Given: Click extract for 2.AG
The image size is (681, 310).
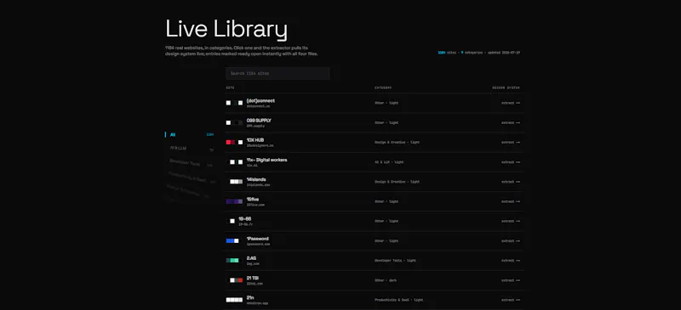Looking at the screenshot, I should [511, 261].
